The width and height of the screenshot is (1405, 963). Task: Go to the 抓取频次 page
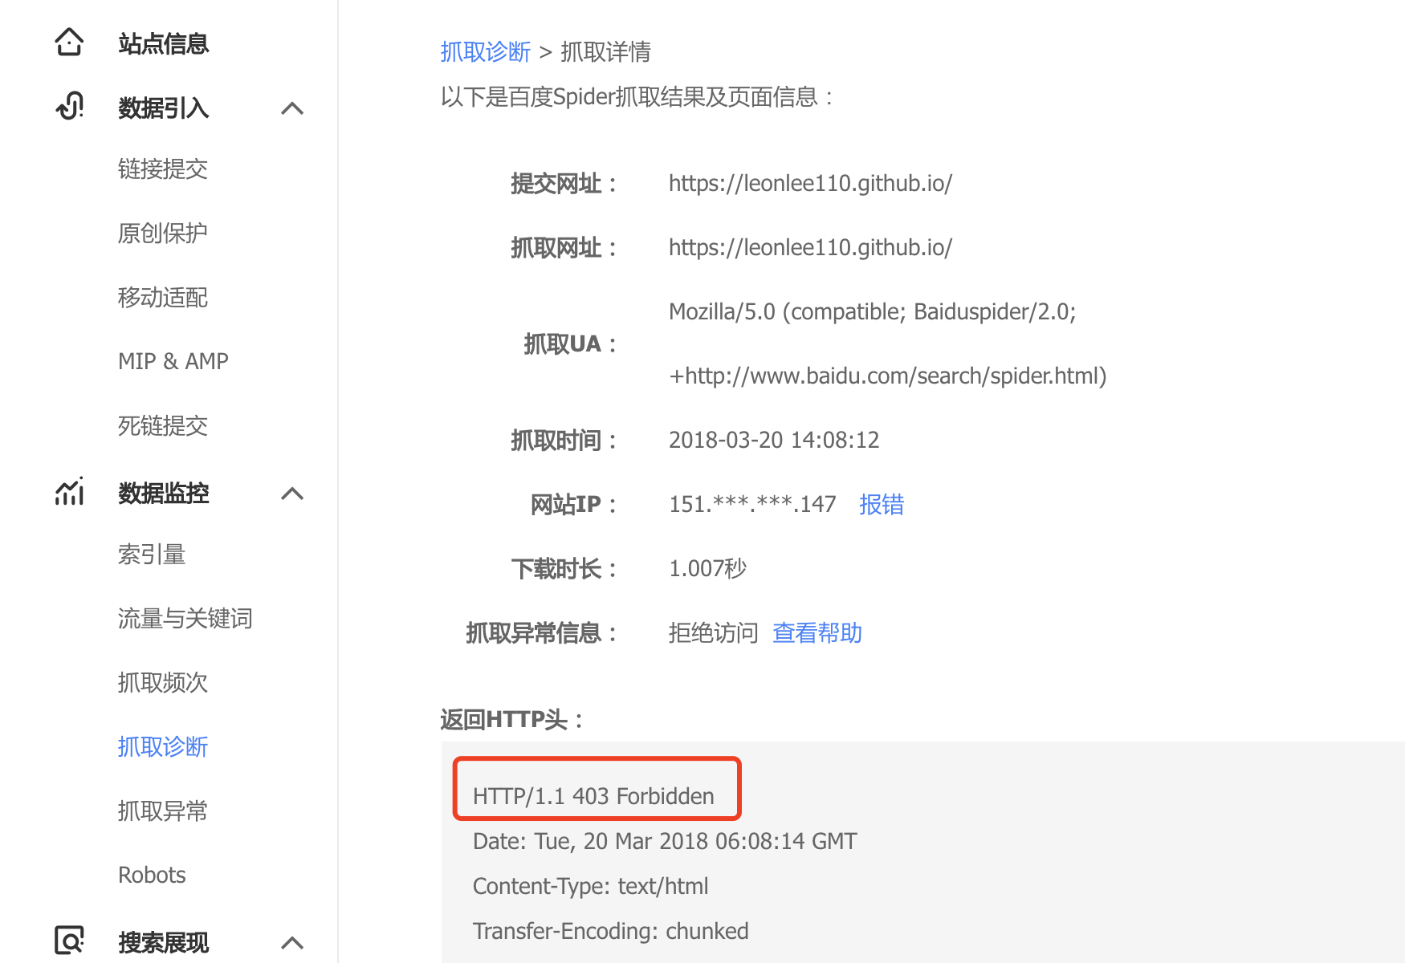click(163, 682)
